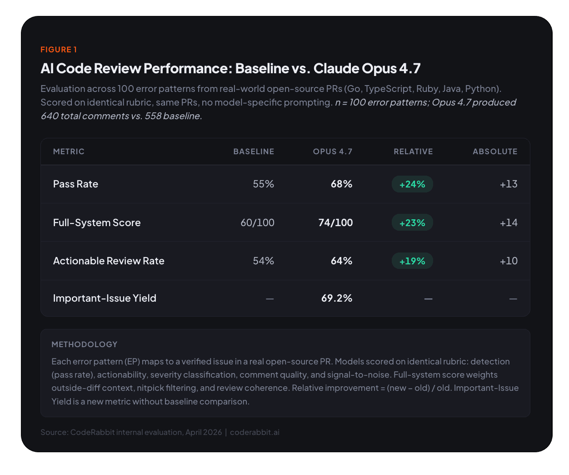Click the FIGURE 1 label

click(x=59, y=50)
